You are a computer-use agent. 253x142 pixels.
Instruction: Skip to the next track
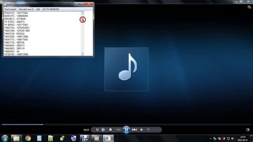point(134,130)
